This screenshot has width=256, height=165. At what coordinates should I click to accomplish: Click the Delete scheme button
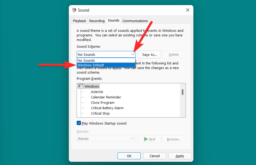(174, 54)
